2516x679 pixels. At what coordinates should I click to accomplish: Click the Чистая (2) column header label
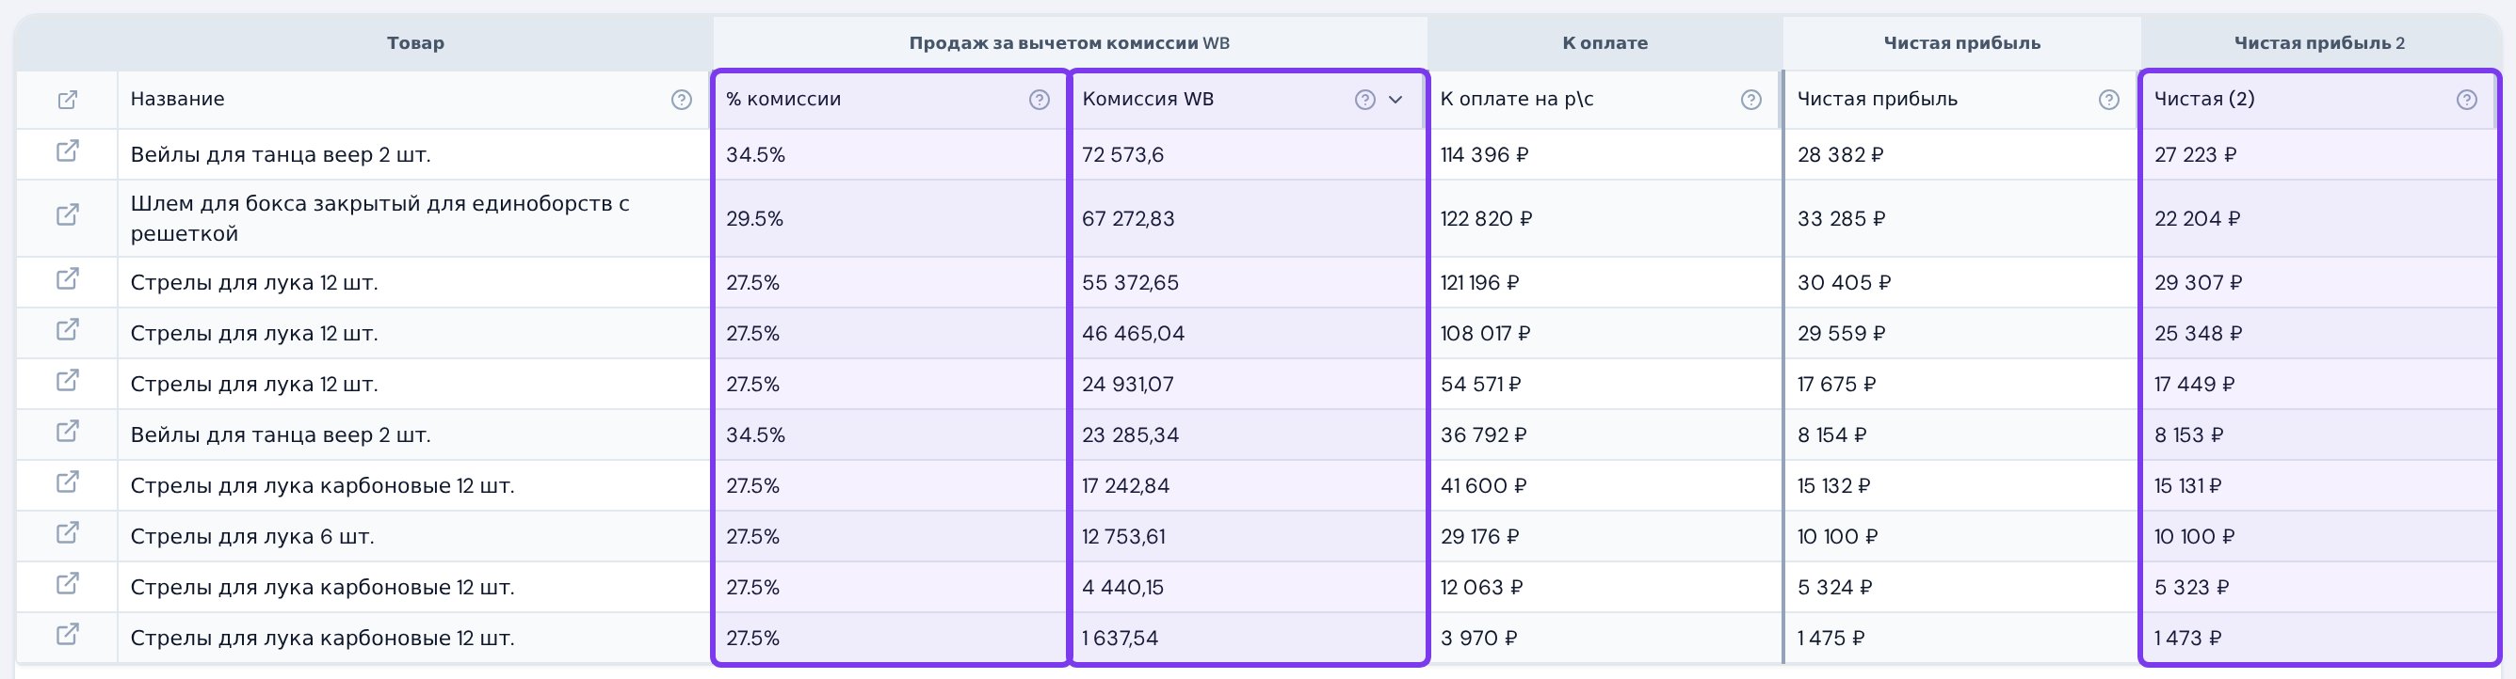pyautogui.click(x=2204, y=99)
